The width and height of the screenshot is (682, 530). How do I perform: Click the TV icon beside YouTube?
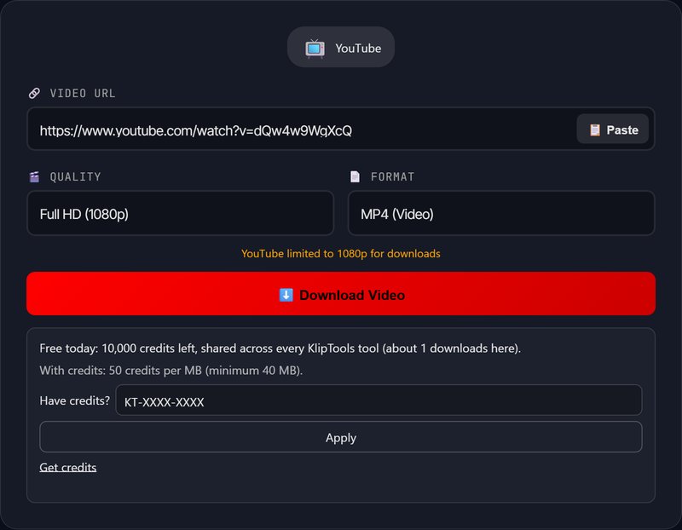315,49
